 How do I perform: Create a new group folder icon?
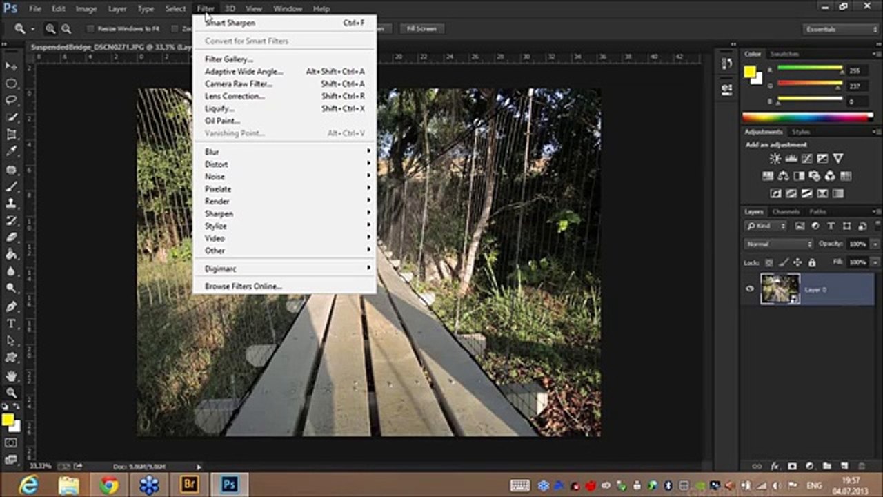pos(826,467)
